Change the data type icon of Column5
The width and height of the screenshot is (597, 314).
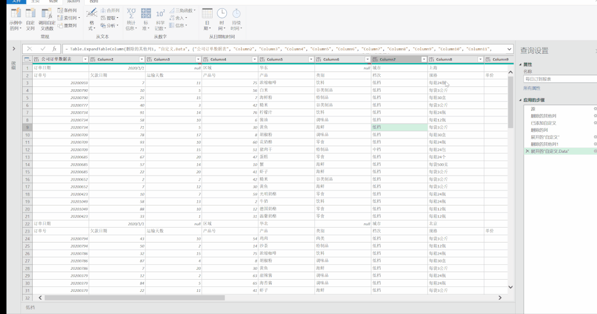pyautogui.click(x=262, y=59)
